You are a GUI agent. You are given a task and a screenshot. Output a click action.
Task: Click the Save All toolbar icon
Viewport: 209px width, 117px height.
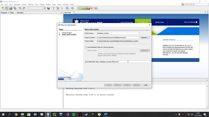point(15,8)
